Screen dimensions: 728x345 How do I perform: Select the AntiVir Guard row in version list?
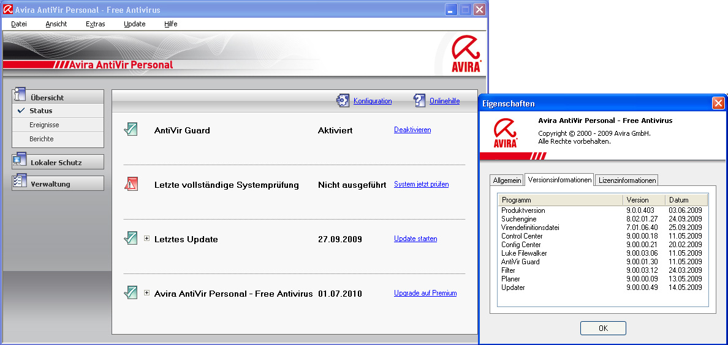coord(602,262)
